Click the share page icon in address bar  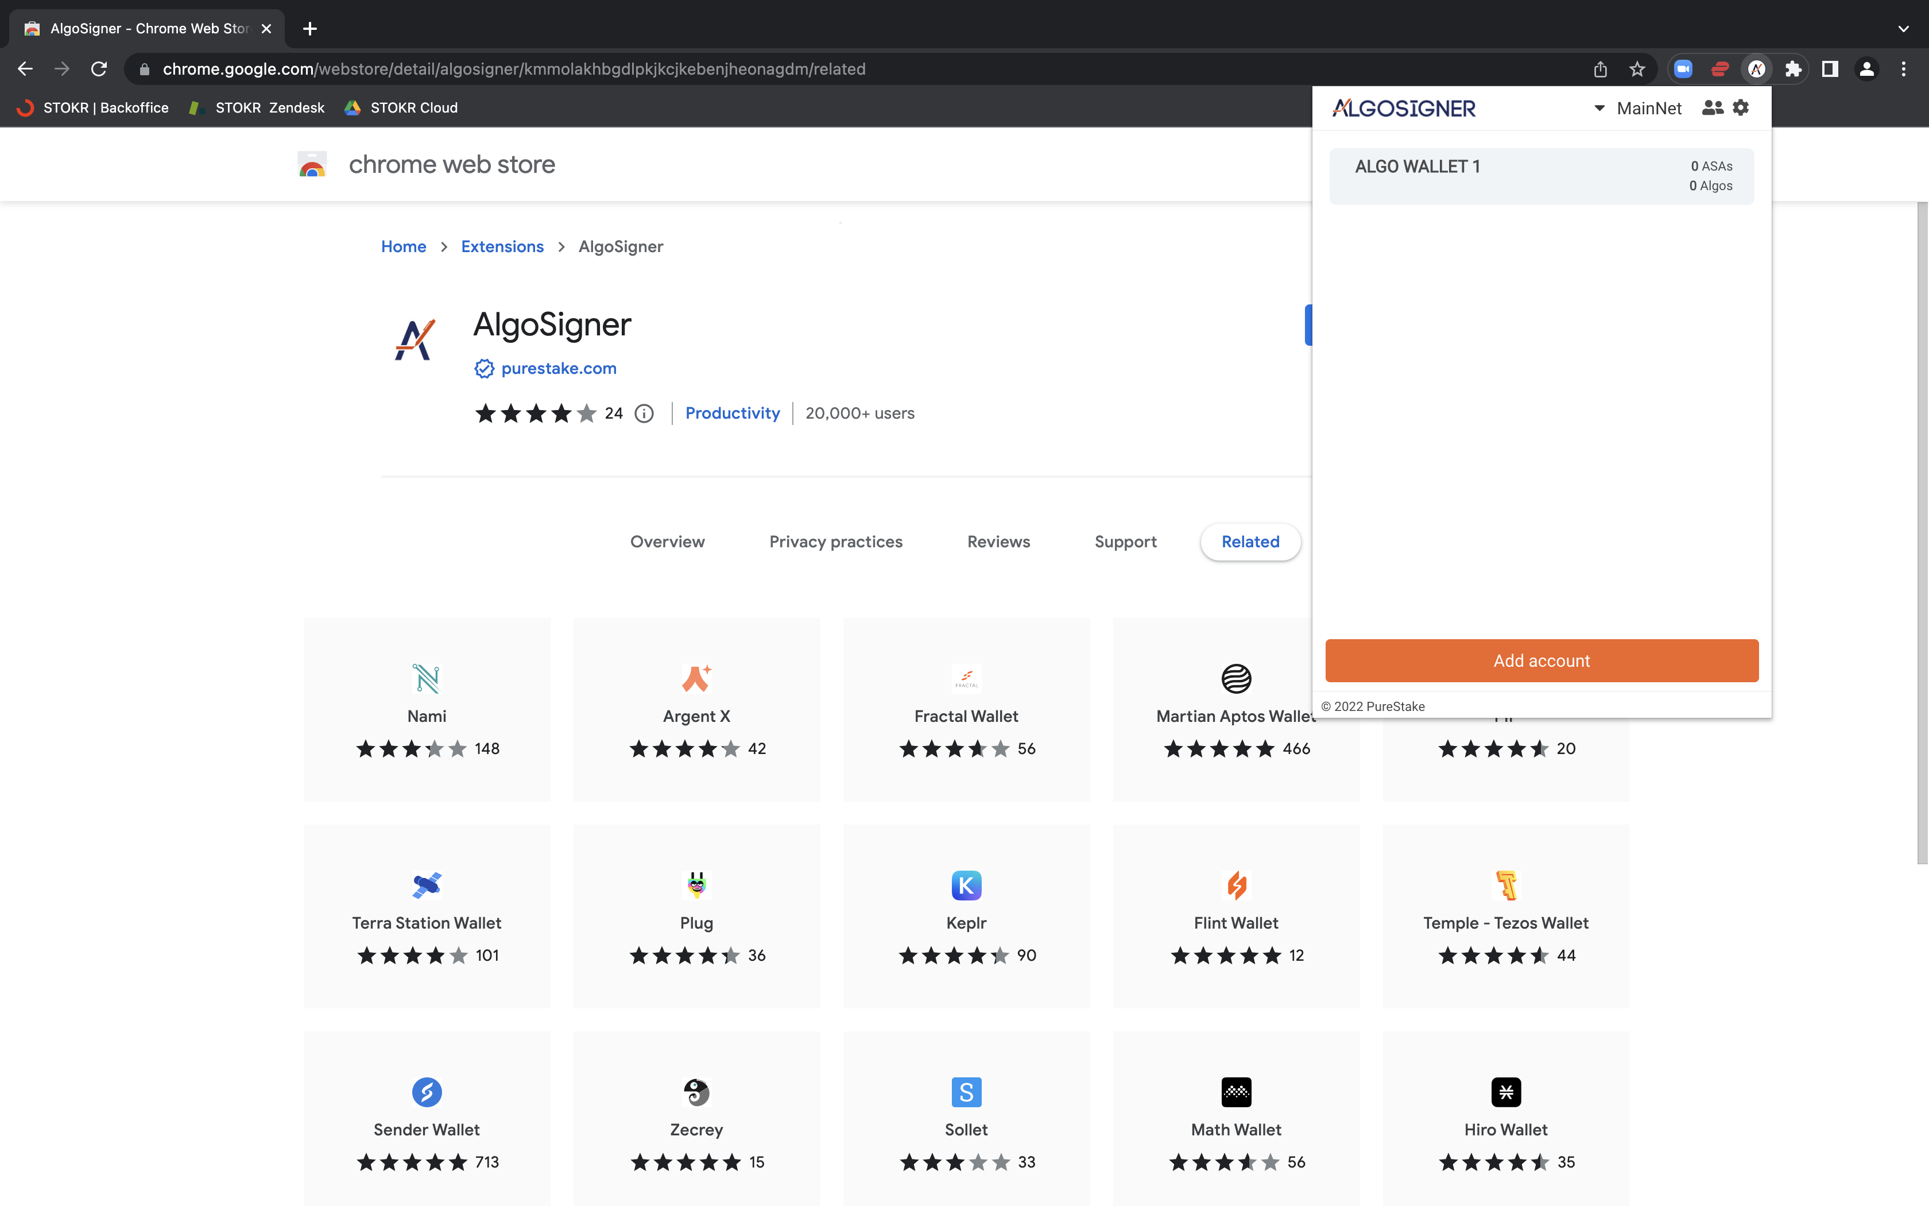coord(1601,69)
